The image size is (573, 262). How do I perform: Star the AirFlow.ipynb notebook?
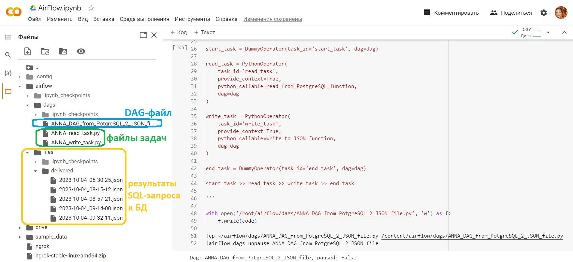click(x=91, y=8)
